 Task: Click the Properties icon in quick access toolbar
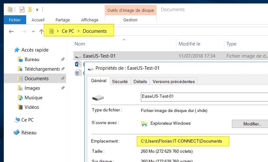22,10
